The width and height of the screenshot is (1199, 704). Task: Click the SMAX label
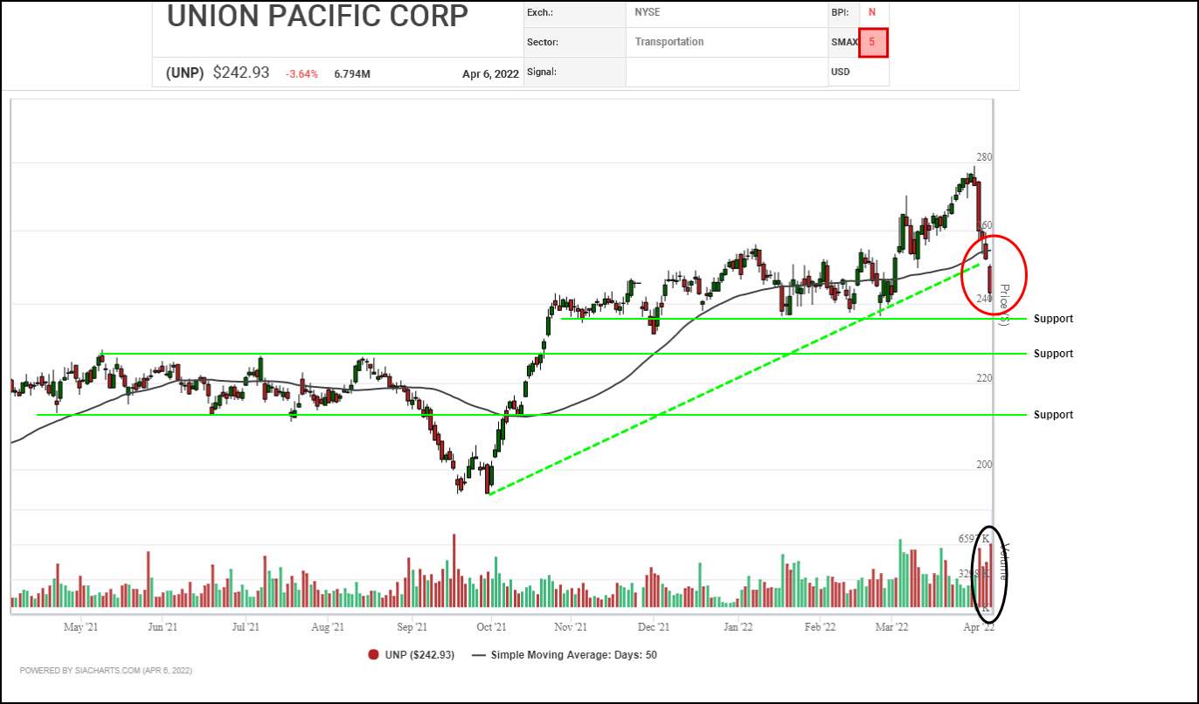tap(843, 42)
